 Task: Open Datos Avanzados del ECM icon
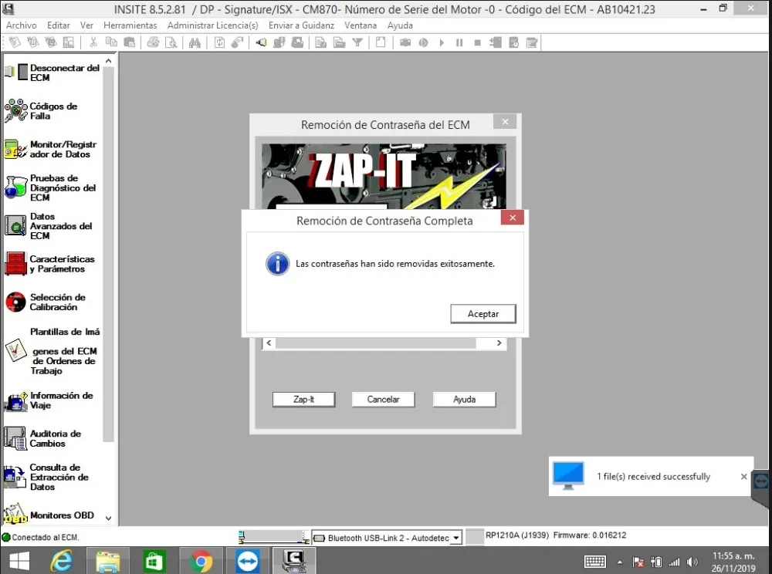pyautogui.click(x=15, y=226)
